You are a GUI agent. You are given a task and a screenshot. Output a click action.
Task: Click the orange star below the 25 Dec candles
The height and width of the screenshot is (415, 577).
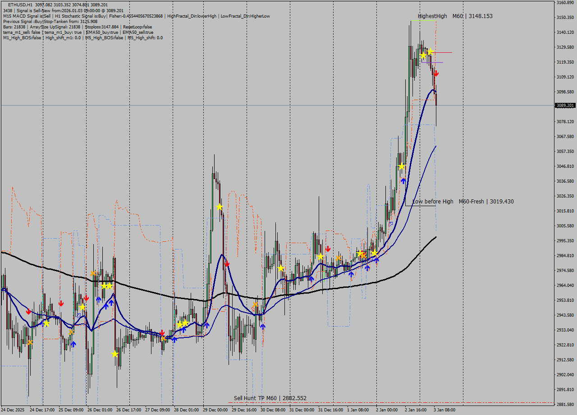[x=71, y=332]
